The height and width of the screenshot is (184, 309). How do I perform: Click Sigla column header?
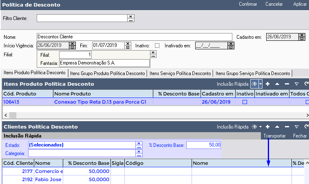click(118, 163)
